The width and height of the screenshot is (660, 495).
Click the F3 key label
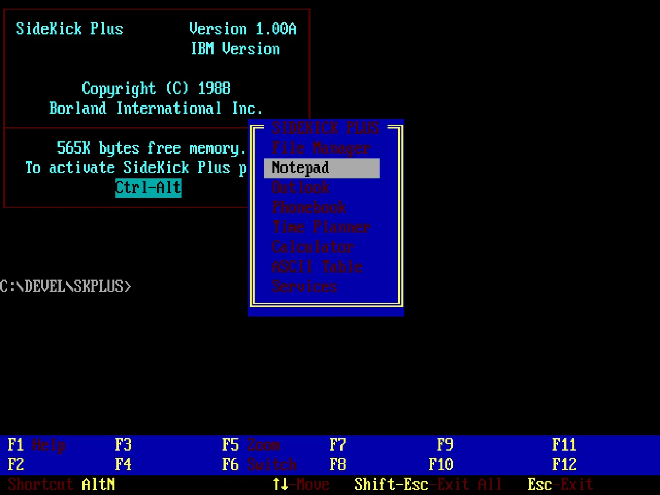123,445
